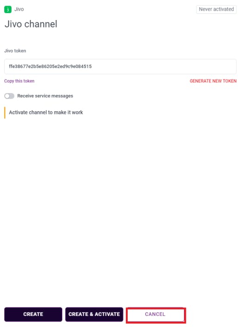
Task: Cancel the channel creation
Action: [x=155, y=314]
